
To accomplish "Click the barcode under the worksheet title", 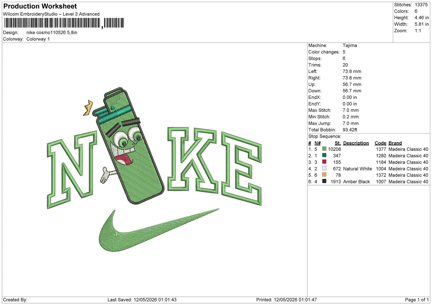I will click(64, 23).
